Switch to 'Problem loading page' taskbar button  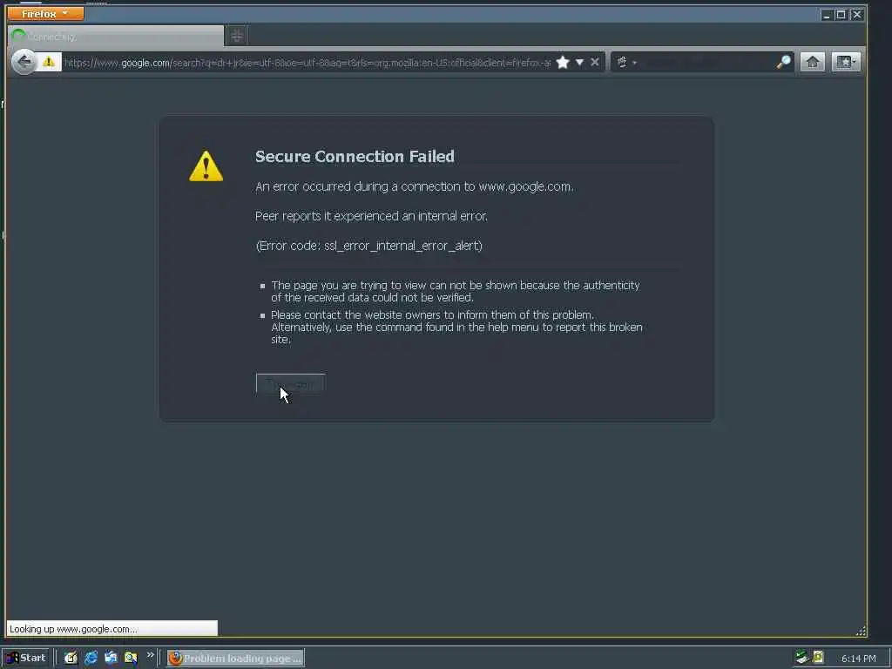point(235,659)
